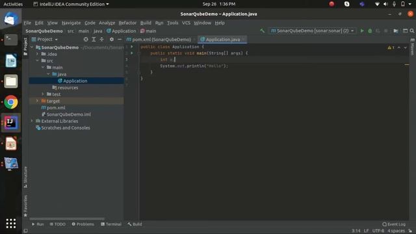Open the VCS menu
This screenshot has width=416, height=234.
pyautogui.click(x=186, y=23)
